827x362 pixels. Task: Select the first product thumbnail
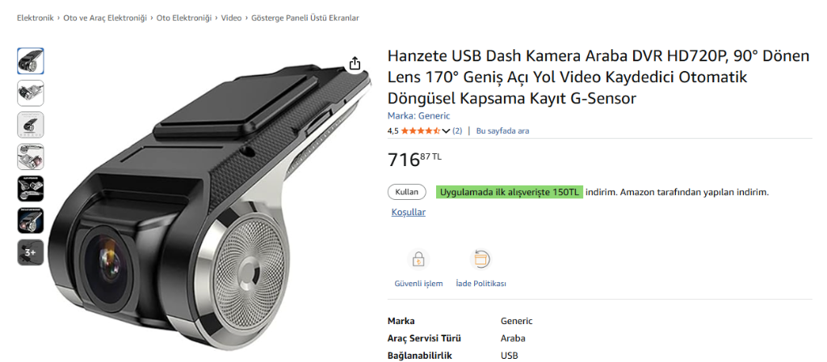click(31, 61)
